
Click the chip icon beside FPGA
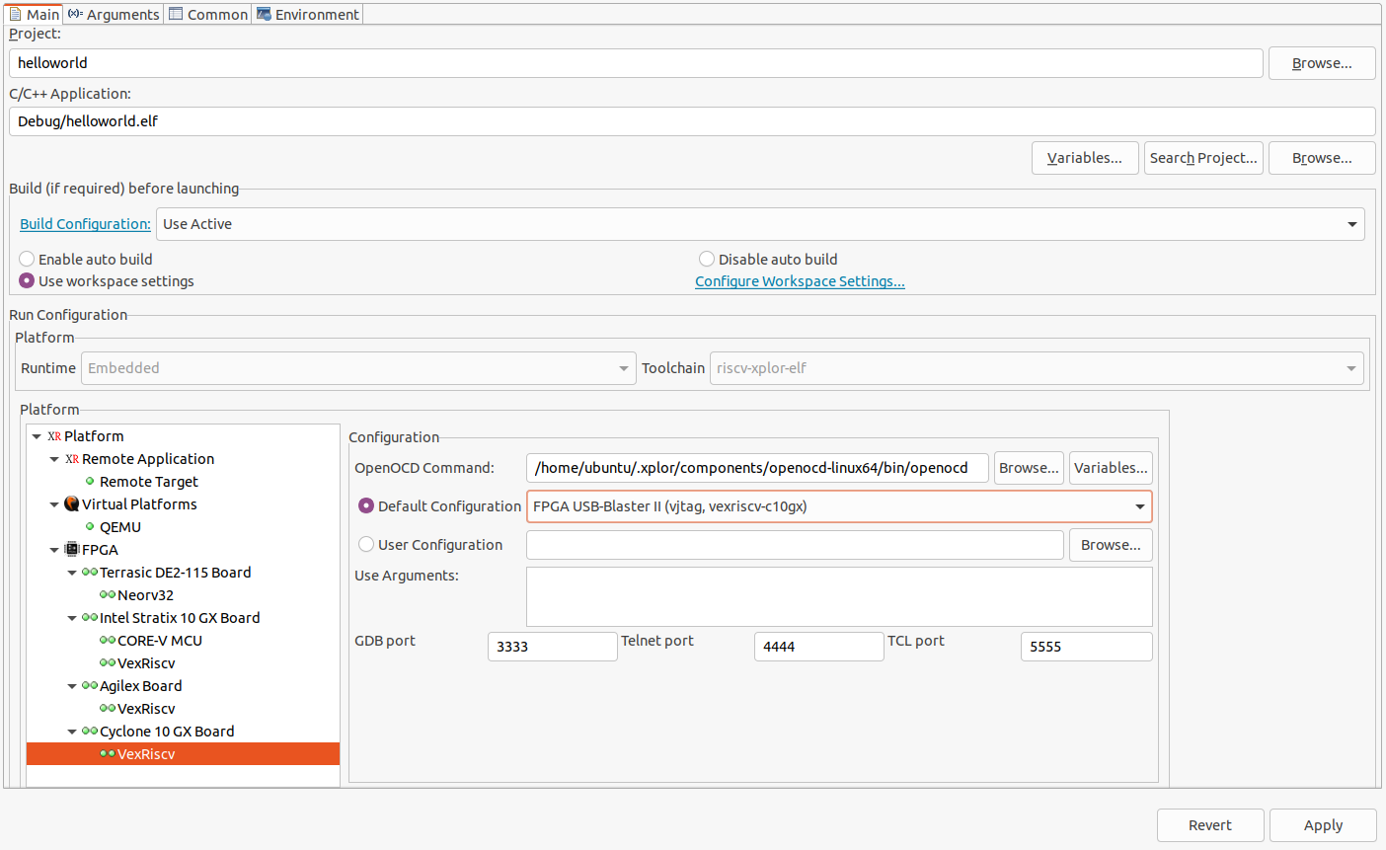[x=72, y=550]
